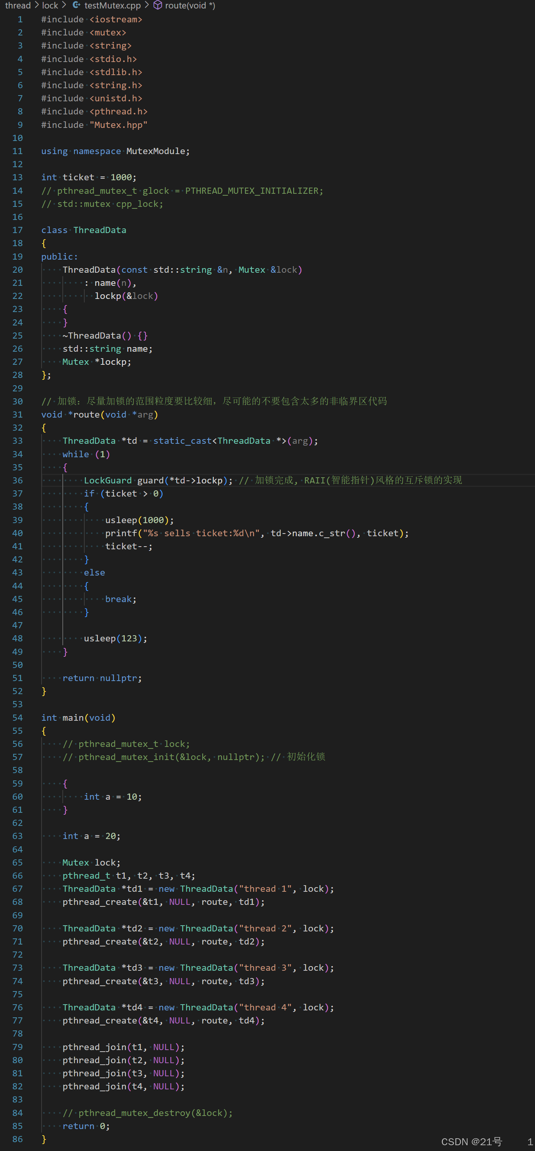Click the RAII comment on line 36

[351, 480]
